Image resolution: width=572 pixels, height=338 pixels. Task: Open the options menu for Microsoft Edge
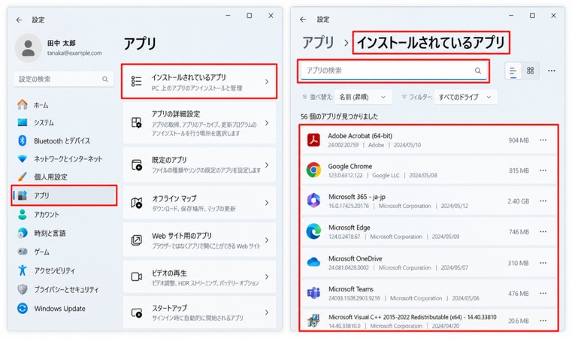(543, 231)
